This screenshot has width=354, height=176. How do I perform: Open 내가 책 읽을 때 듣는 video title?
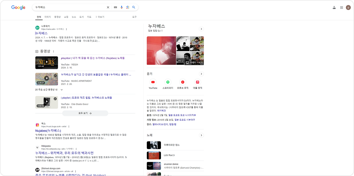[93, 58]
